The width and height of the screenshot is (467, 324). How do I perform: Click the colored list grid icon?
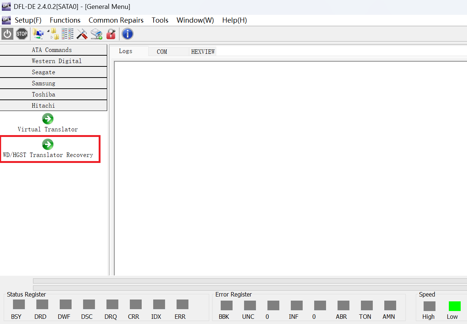pyautogui.click(x=68, y=34)
